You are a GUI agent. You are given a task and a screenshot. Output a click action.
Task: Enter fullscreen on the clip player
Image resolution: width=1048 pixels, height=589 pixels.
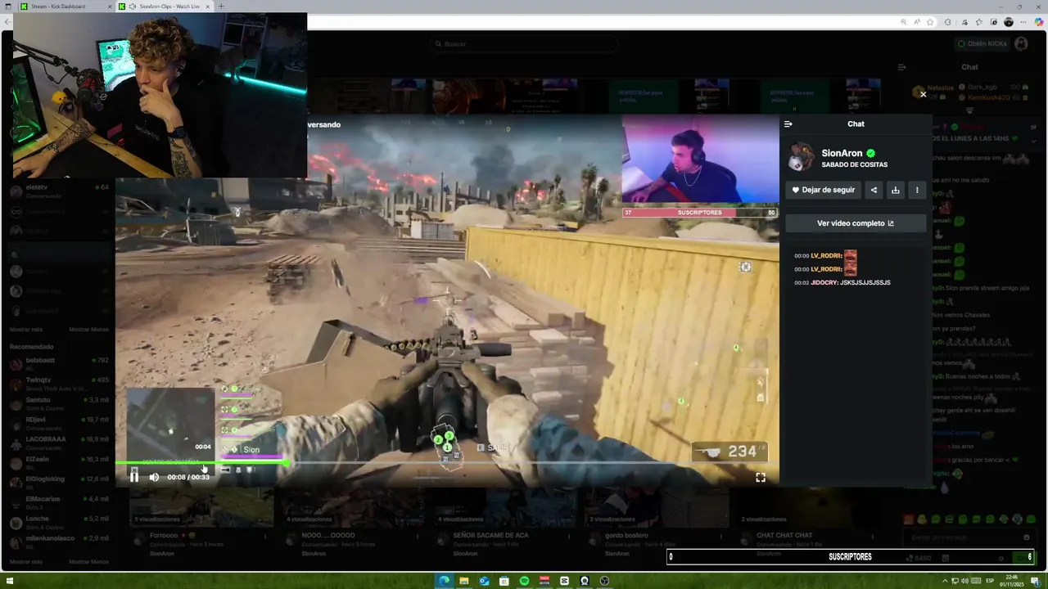tap(761, 477)
